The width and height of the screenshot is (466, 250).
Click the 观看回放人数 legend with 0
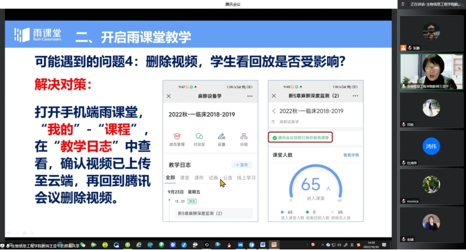click(x=317, y=215)
